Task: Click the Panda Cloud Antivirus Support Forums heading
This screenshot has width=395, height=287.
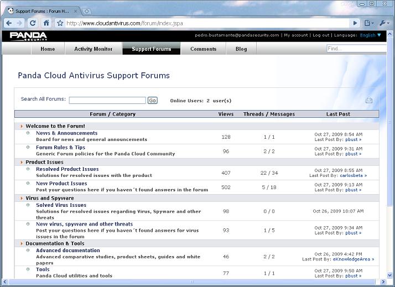Action: [93, 75]
